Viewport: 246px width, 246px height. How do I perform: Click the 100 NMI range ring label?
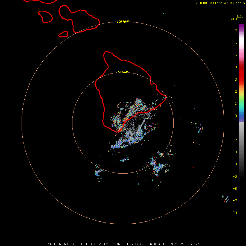[x=123, y=22]
